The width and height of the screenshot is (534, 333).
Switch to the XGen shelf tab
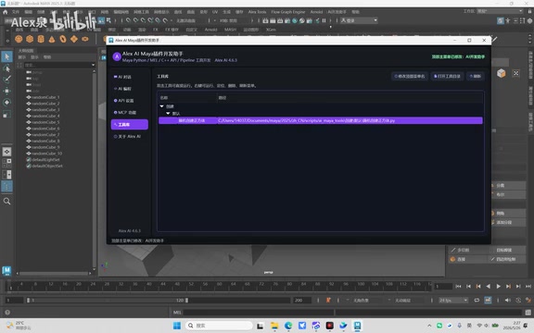click(271, 30)
